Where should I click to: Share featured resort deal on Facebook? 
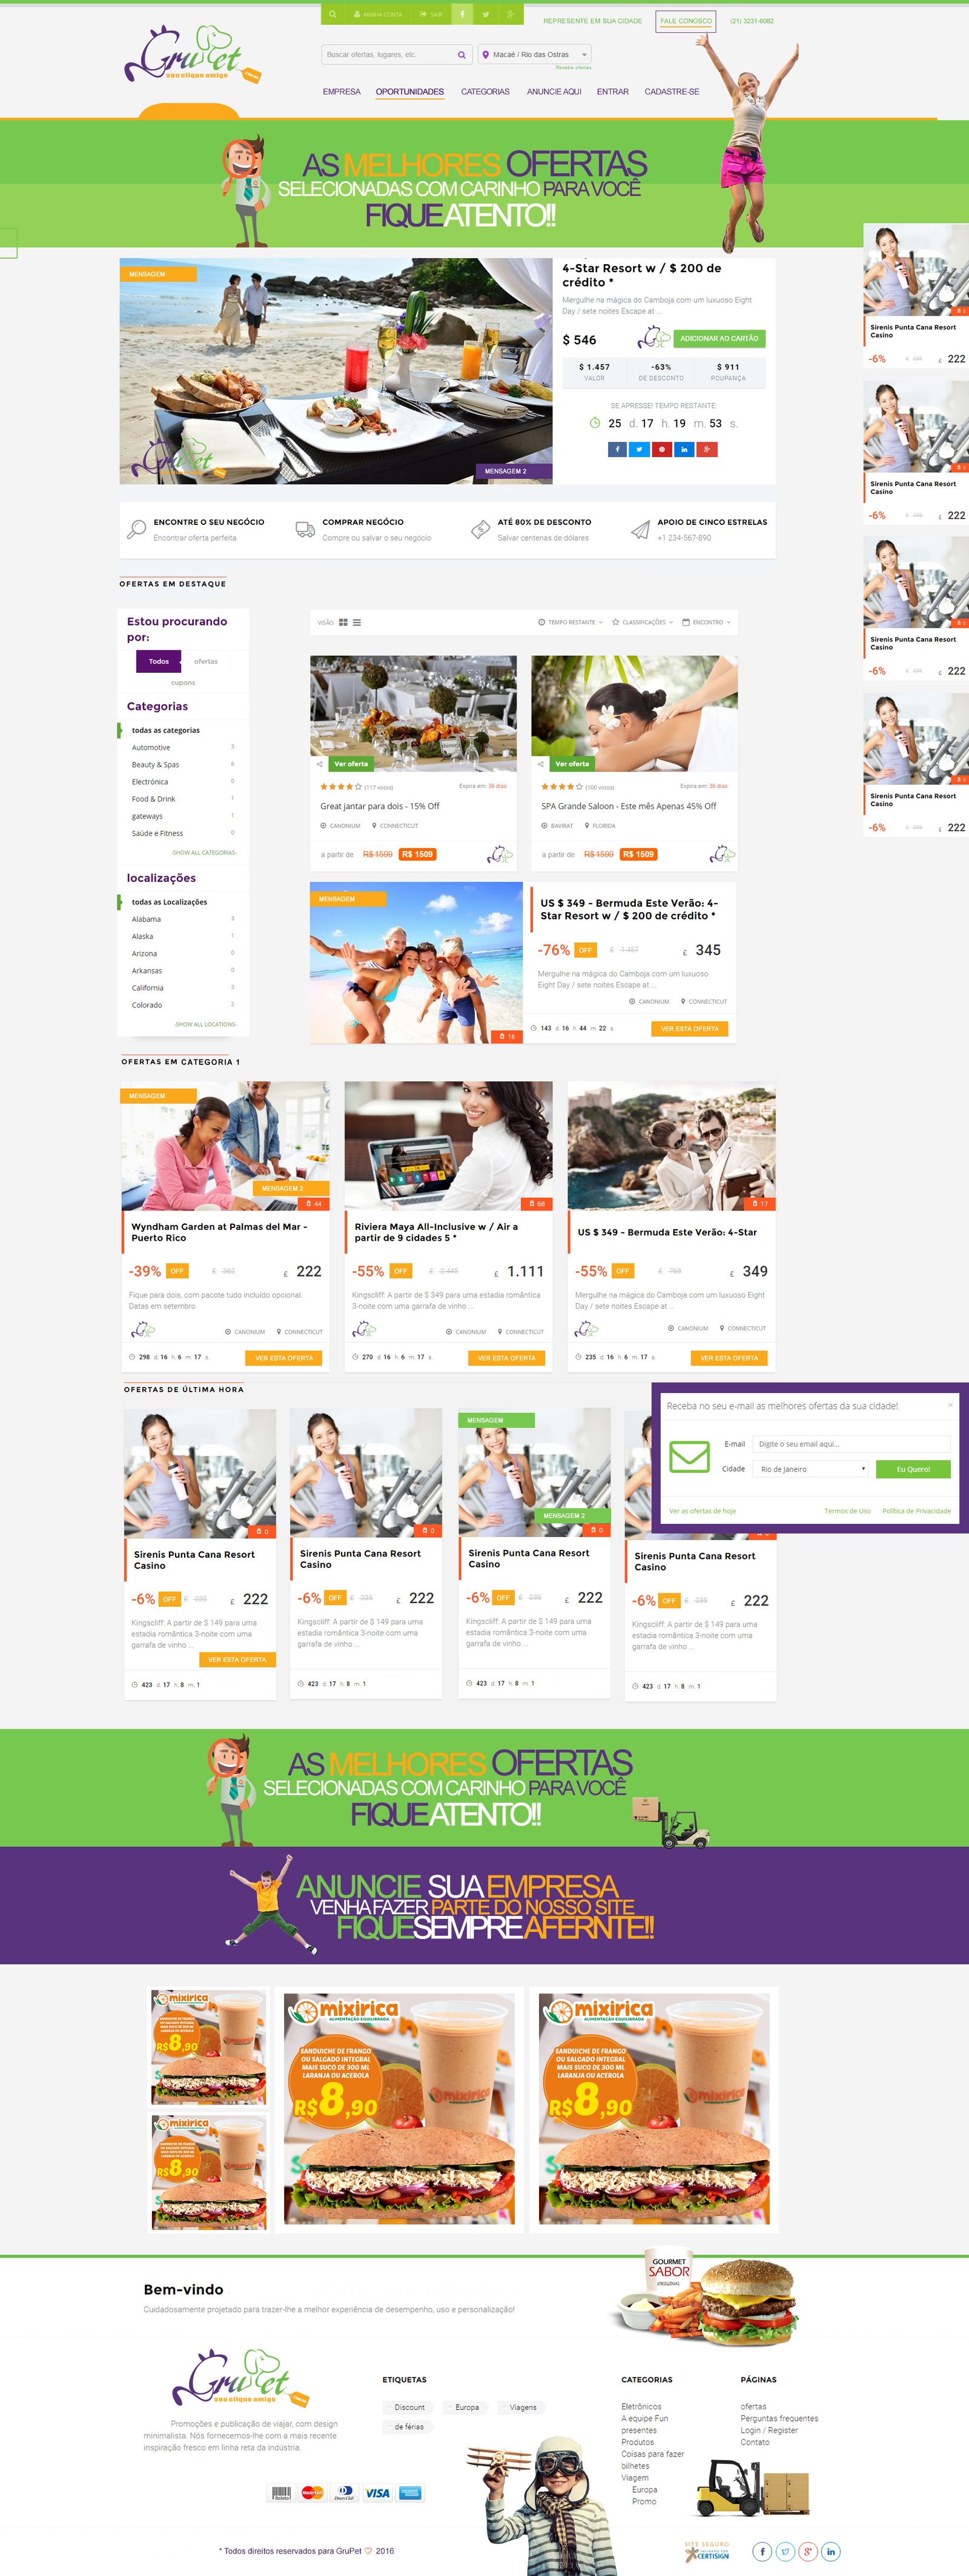coord(617,449)
